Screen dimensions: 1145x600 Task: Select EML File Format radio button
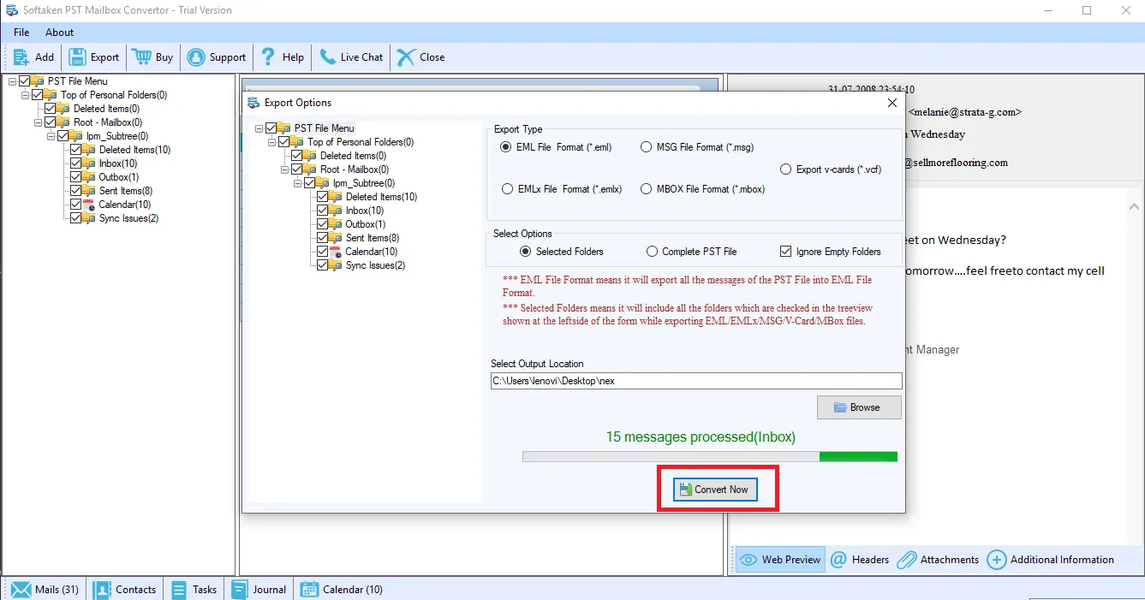point(505,147)
